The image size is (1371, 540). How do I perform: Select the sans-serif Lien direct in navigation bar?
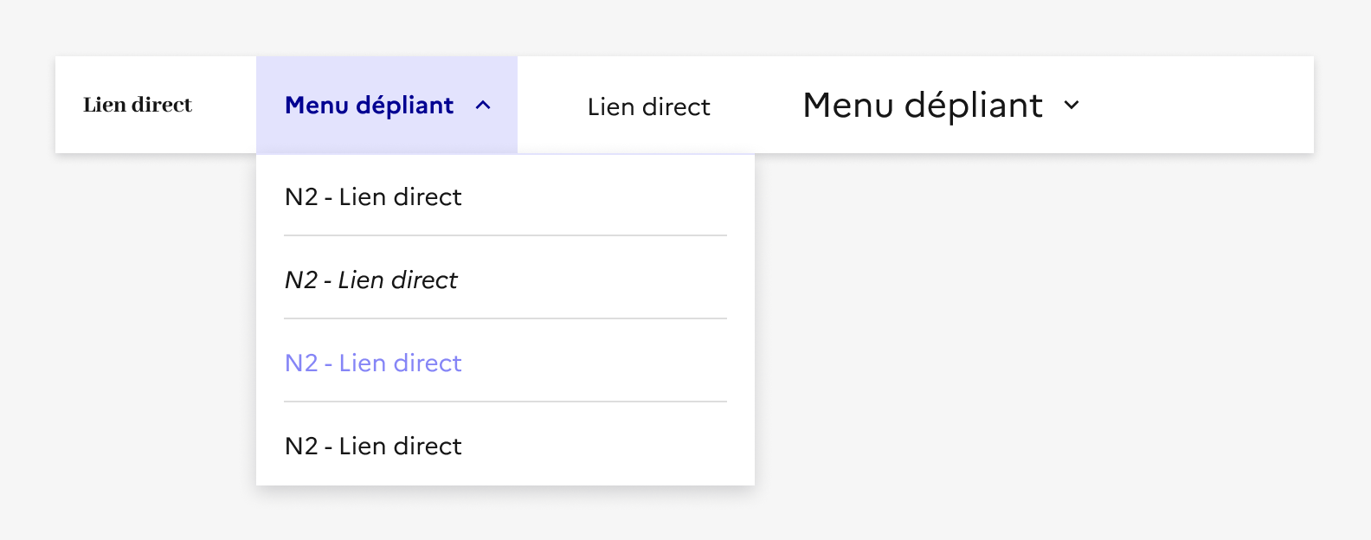pyautogui.click(x=648, y=106)
